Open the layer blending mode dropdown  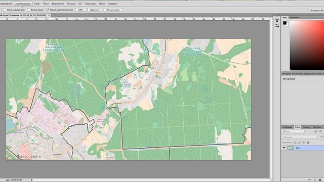click(300, 137)
